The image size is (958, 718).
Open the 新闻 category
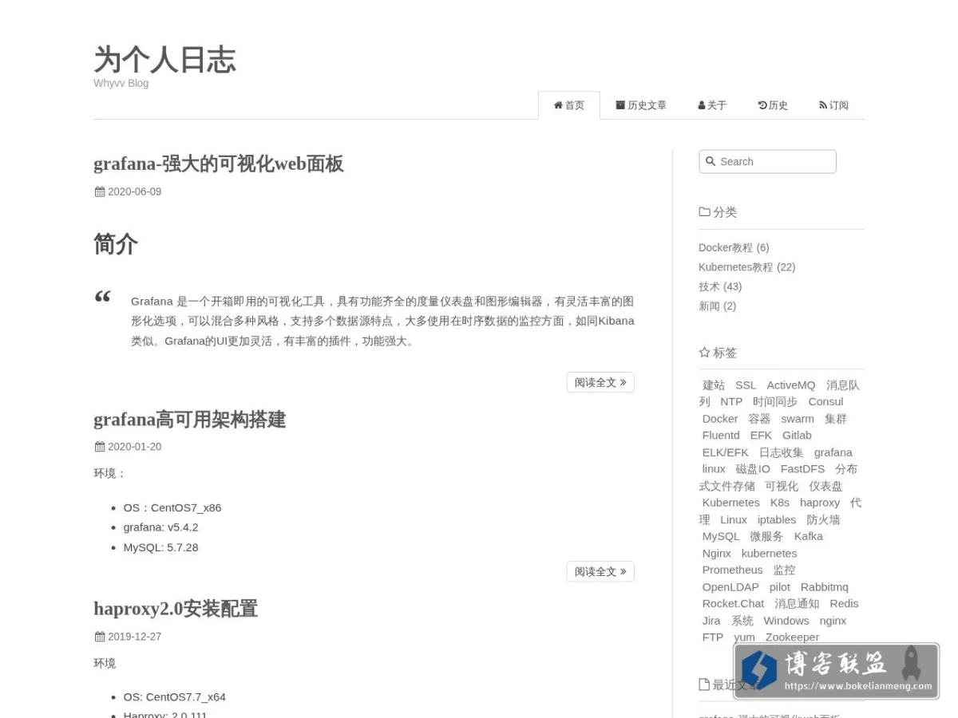709,306
